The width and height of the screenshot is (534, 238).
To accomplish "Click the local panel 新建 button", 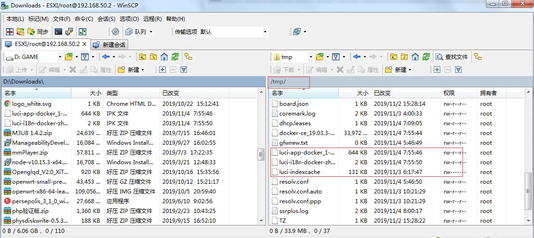I will click(131, 70).
